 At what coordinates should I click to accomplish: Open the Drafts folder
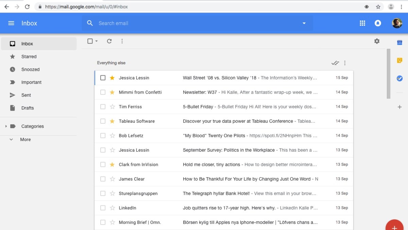[28, 108]
